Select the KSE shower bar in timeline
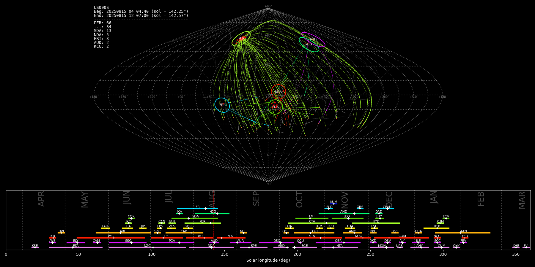Image resolution: width=535 pixels, height=267 pixels. pyautogui.click(x=35, y=247)
